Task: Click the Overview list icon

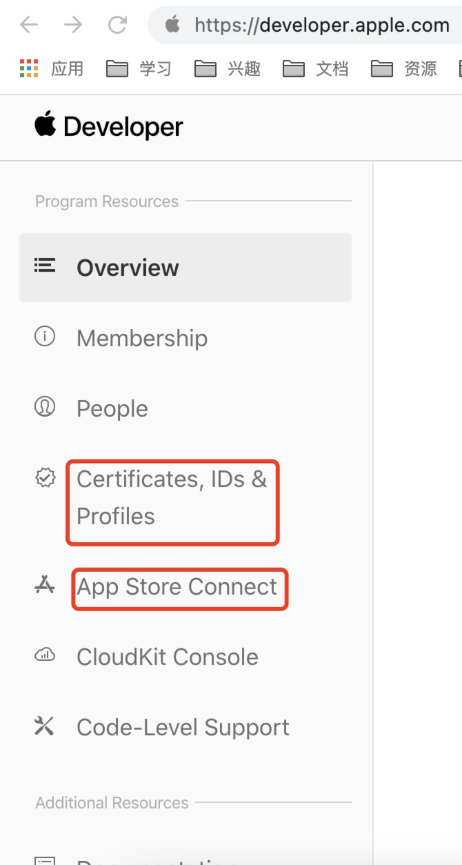Action: click(45, 266)
